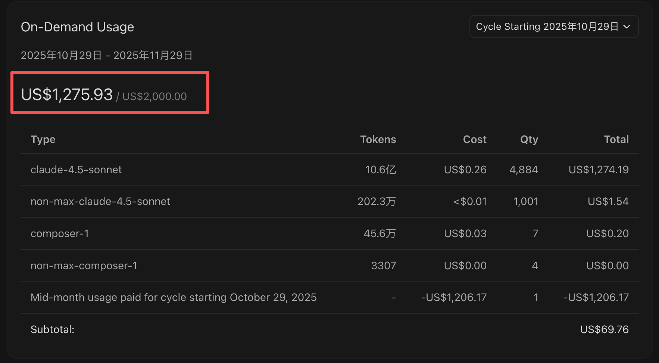The image size is (659, 363).
Task: Sort the table by Tokens column
Action: pyautogui.click(x=378, y=139)
